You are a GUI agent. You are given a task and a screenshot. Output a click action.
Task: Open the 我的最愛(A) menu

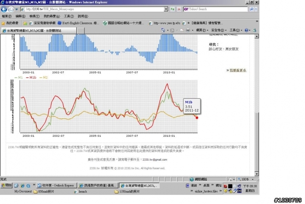coord(52,16)
